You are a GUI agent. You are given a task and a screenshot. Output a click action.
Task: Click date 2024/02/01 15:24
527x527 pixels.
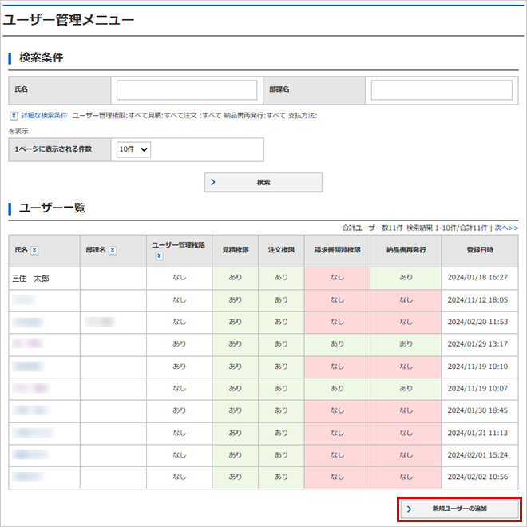pyautogui.click(x=477, y=455)
